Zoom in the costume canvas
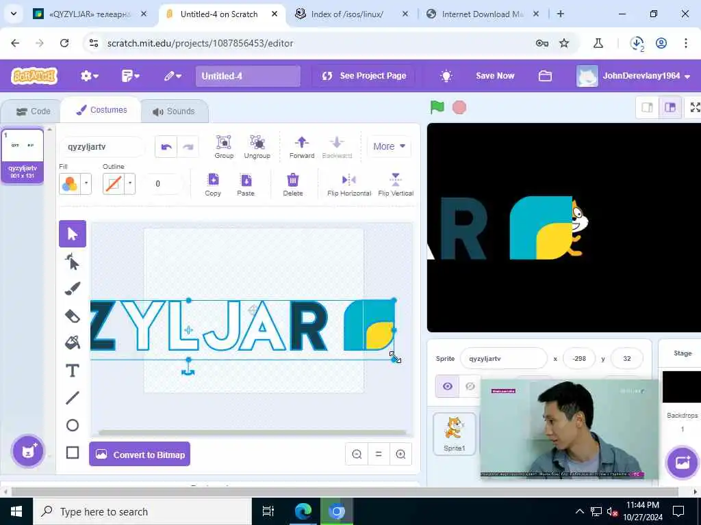Image resolution: width=701 pixels, height=525 pixels. [400, 454]
